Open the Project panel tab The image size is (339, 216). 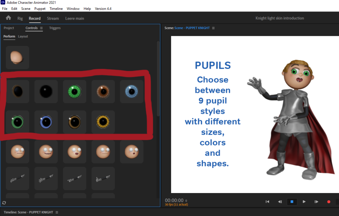[9, 28]
